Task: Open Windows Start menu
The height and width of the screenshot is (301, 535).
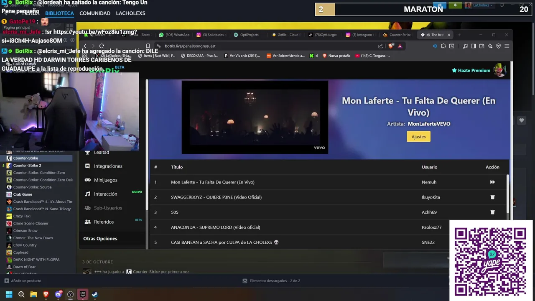Action: click(x=9, y=294)
